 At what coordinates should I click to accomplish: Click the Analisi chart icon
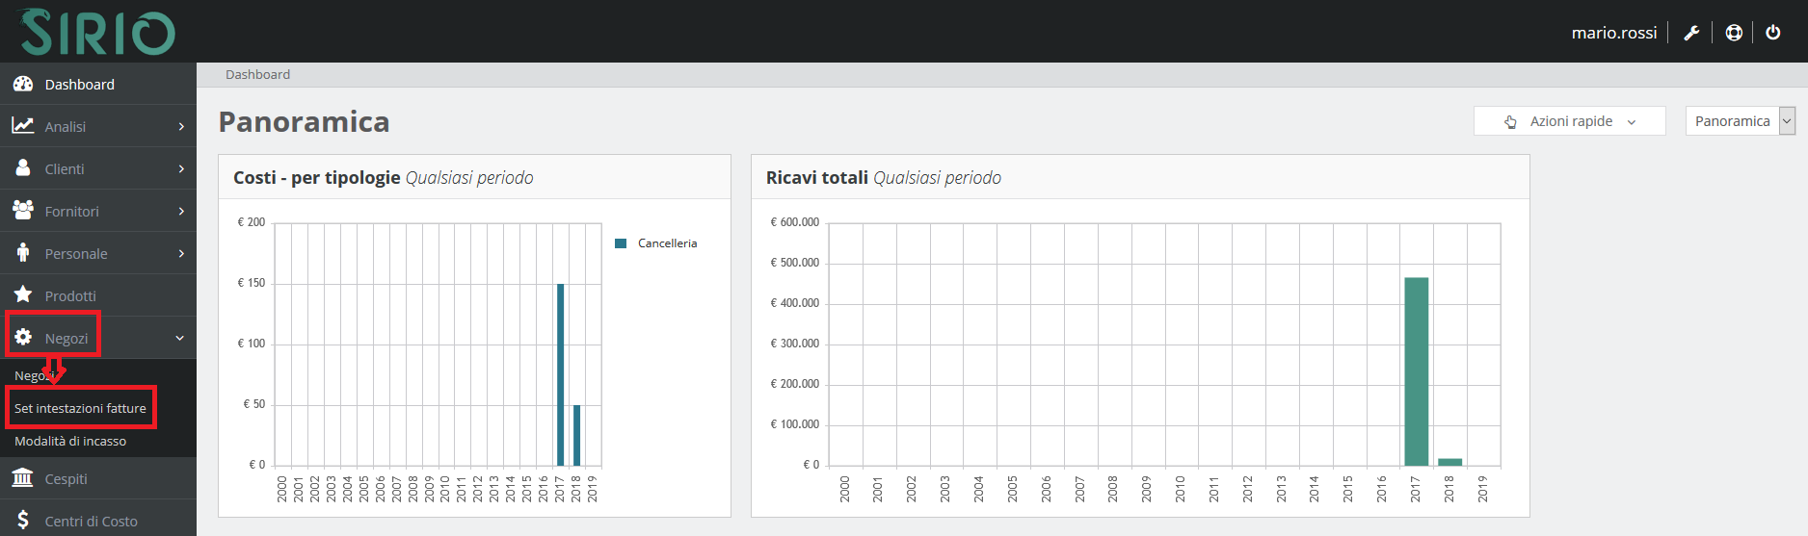coord(23,126)
